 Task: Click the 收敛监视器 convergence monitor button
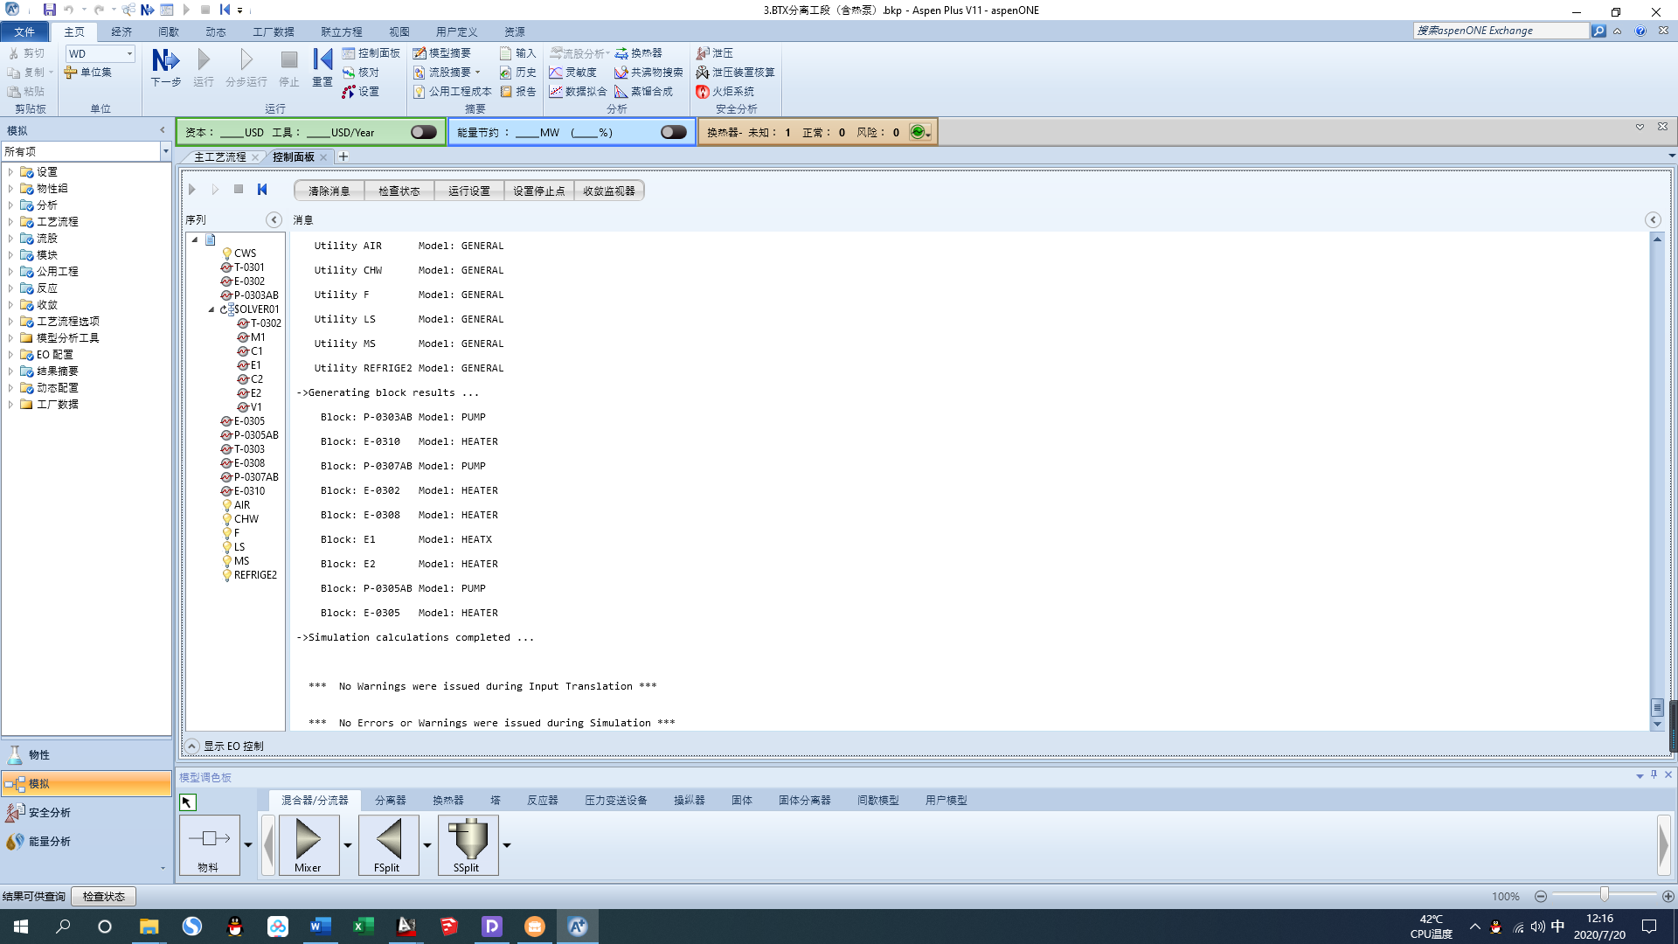608,191
